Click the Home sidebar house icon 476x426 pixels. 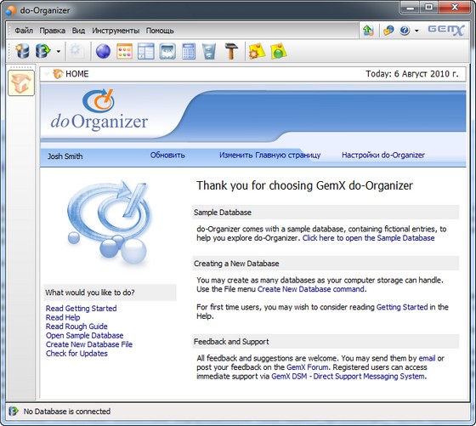(x=21, y=82)
